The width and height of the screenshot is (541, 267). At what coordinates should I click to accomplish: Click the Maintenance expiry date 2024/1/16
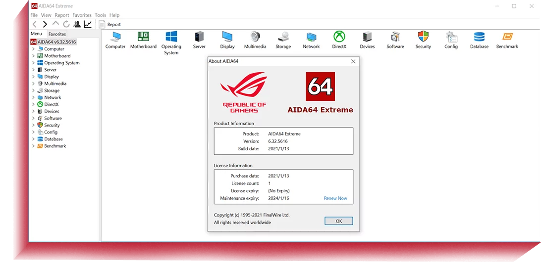[x=278, y=198]
